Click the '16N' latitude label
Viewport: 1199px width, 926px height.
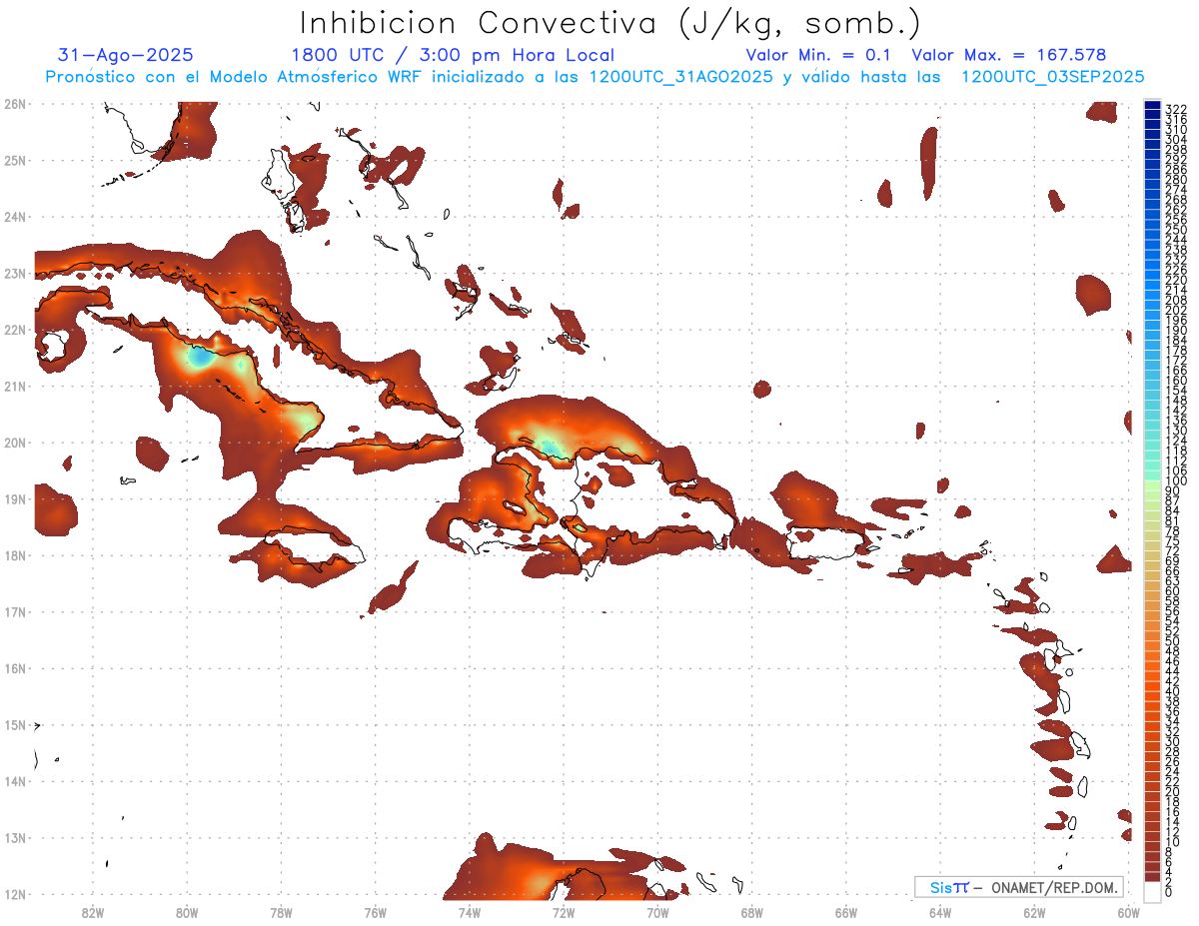pyautogui.click(x=14, y=668)
